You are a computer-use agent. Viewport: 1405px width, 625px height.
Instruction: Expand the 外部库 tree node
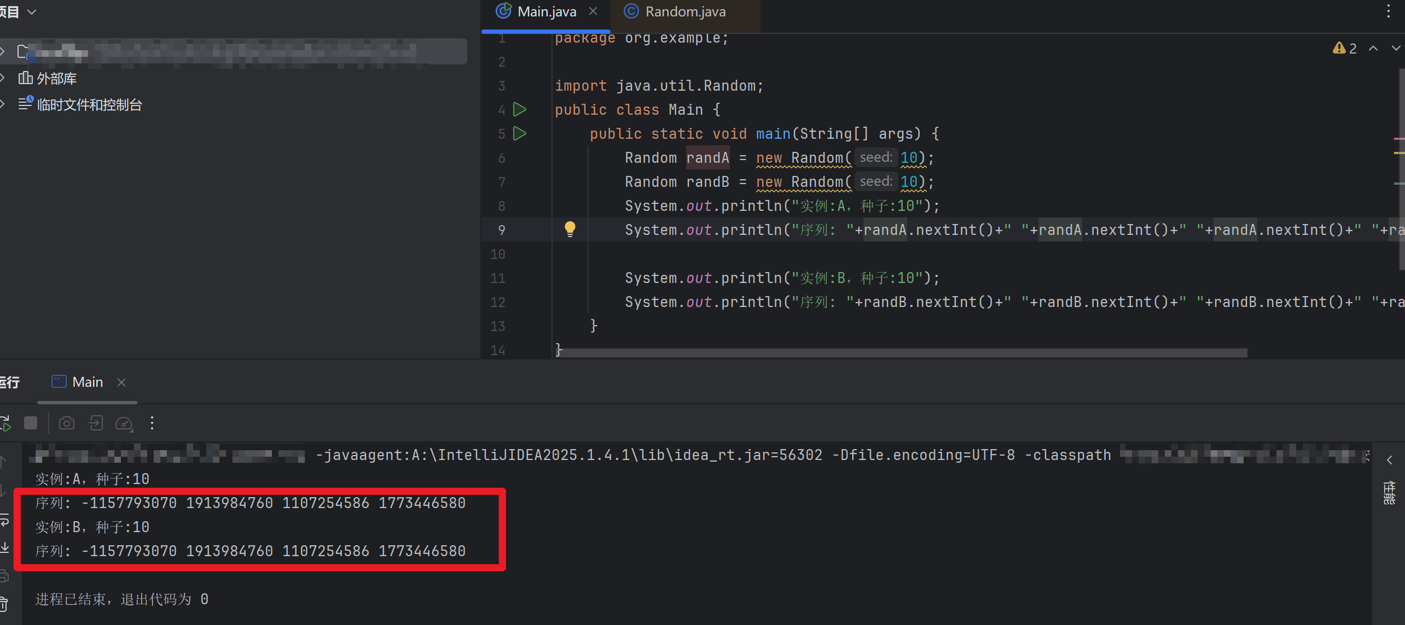(3, 78)
